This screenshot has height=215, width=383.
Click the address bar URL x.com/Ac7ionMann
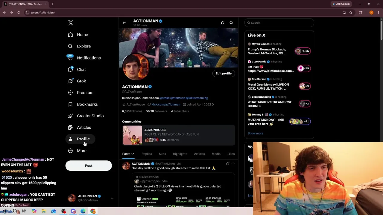(x=43, y=13)
